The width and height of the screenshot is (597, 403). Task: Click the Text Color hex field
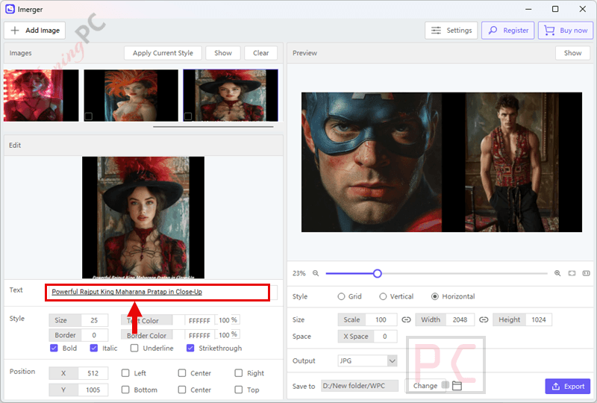pyautogui.click(x=199, y=321)
